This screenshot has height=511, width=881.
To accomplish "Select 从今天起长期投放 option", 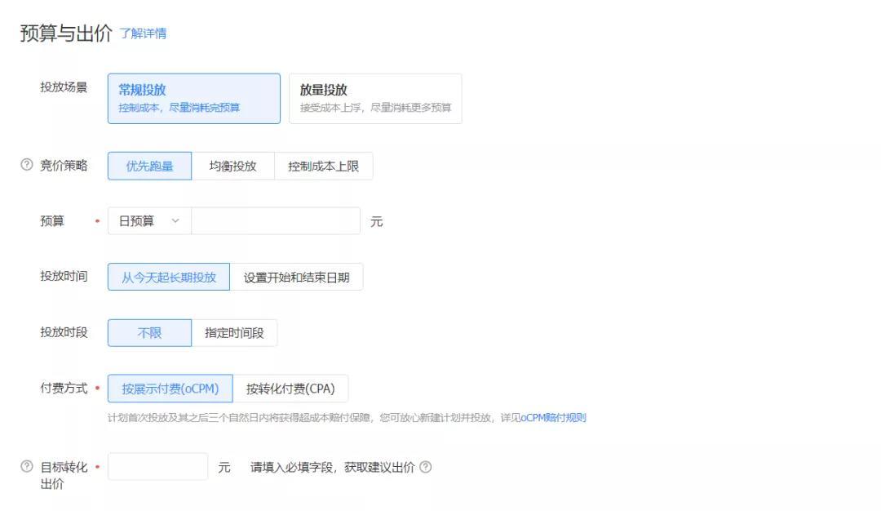I will coord(169,277).
